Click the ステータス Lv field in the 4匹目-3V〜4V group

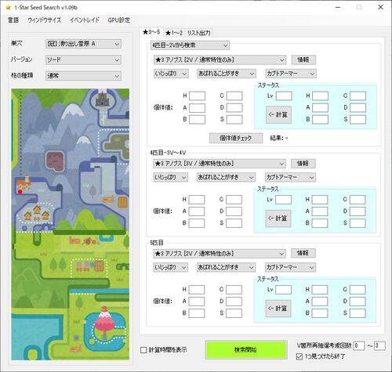click(x=284, y=200)
